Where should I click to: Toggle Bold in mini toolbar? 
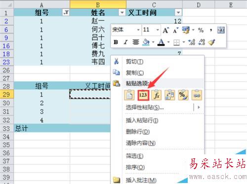[116, 42]
